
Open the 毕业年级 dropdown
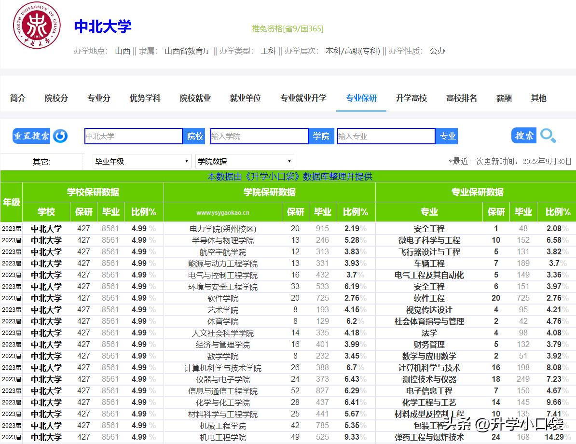tap(141, 161)
